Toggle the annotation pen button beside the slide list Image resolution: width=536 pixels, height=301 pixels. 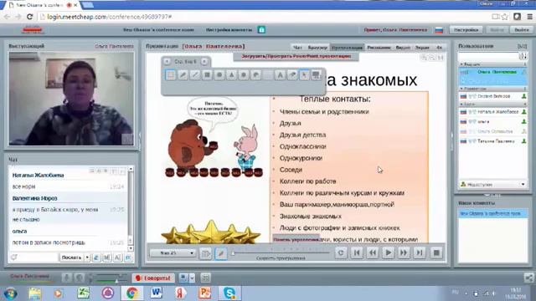221,253
